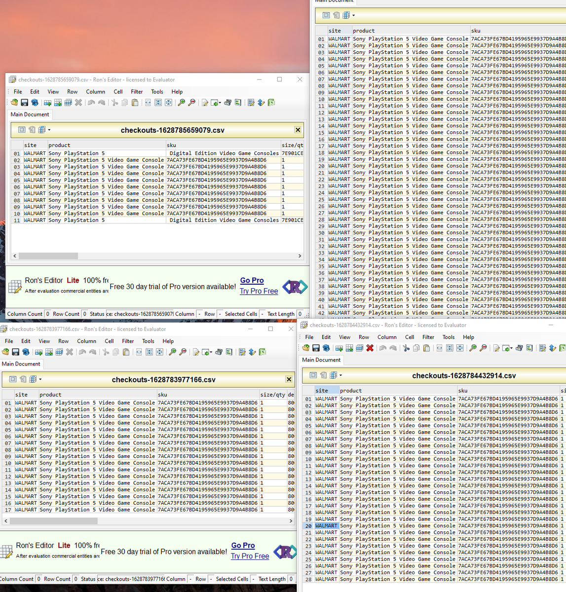The height and width of the screenshot is (592, 566).
Task: Open the Tools menu in the checkouts-1628783977166 window
Action: 148,341
